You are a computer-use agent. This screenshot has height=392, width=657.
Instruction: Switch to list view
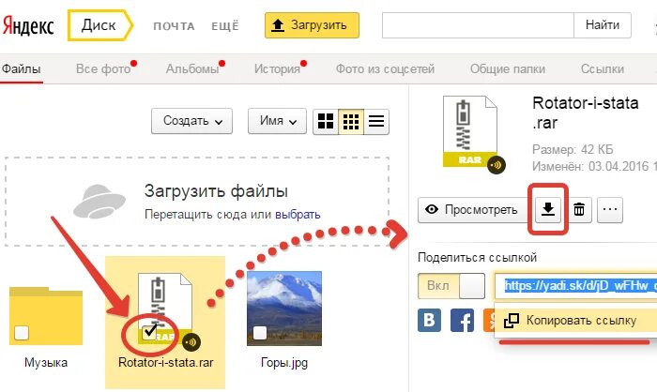tap(376, 122)
